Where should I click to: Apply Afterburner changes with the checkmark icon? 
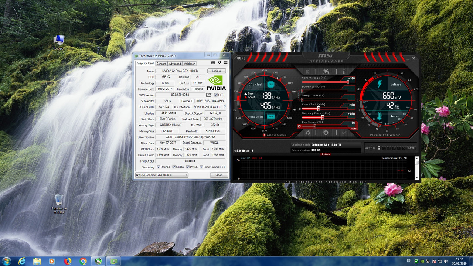pos(344,133)
